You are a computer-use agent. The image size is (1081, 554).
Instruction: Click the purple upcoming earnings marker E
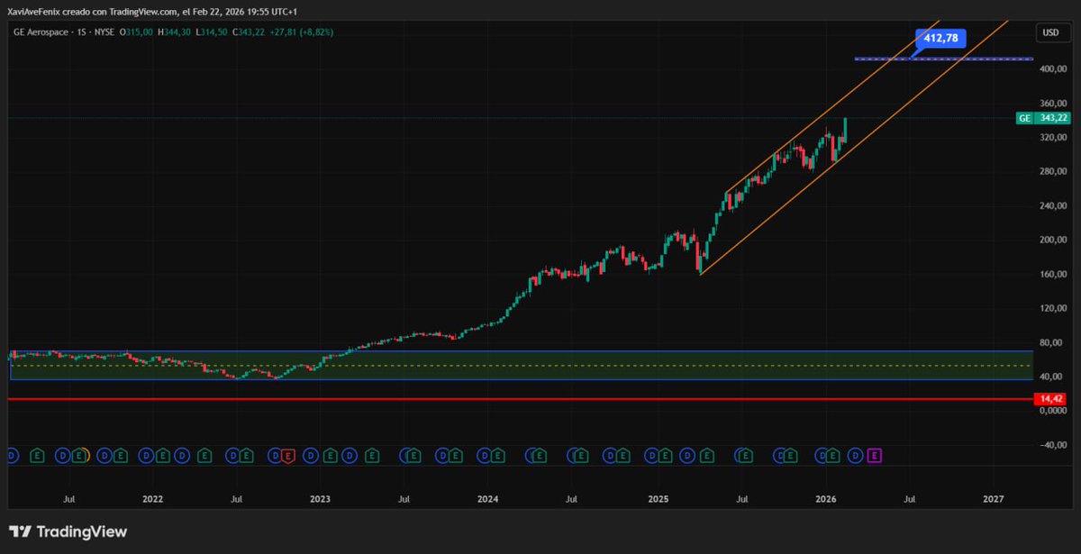tap(874, 456)
